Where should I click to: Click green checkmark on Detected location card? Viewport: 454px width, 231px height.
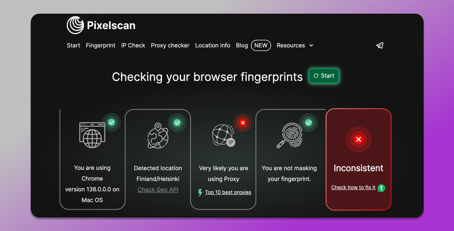click(x=177, y=123)
